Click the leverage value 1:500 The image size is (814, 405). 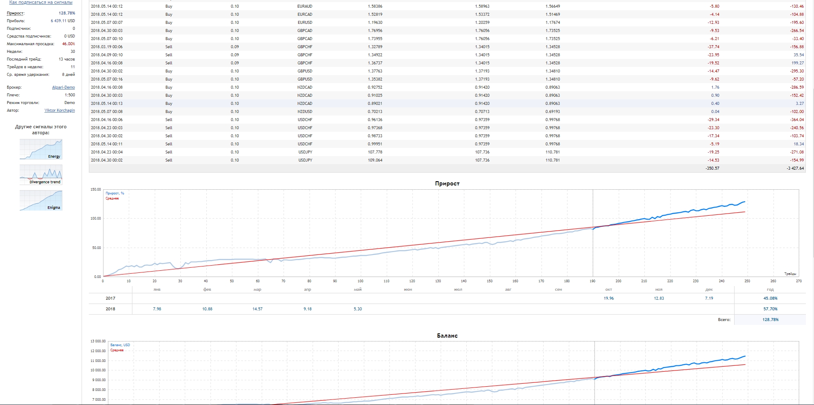coord(70,95)
